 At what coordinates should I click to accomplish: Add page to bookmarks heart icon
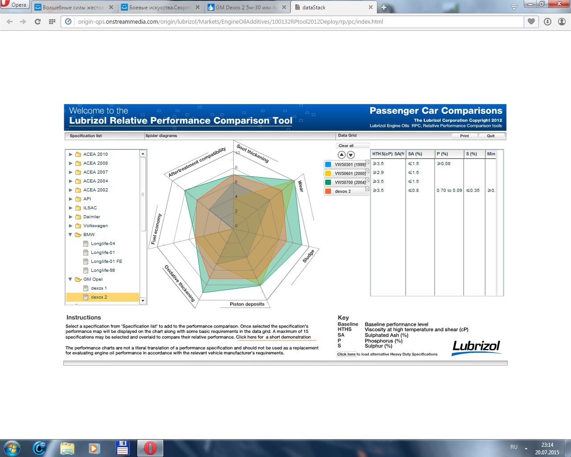531,21
